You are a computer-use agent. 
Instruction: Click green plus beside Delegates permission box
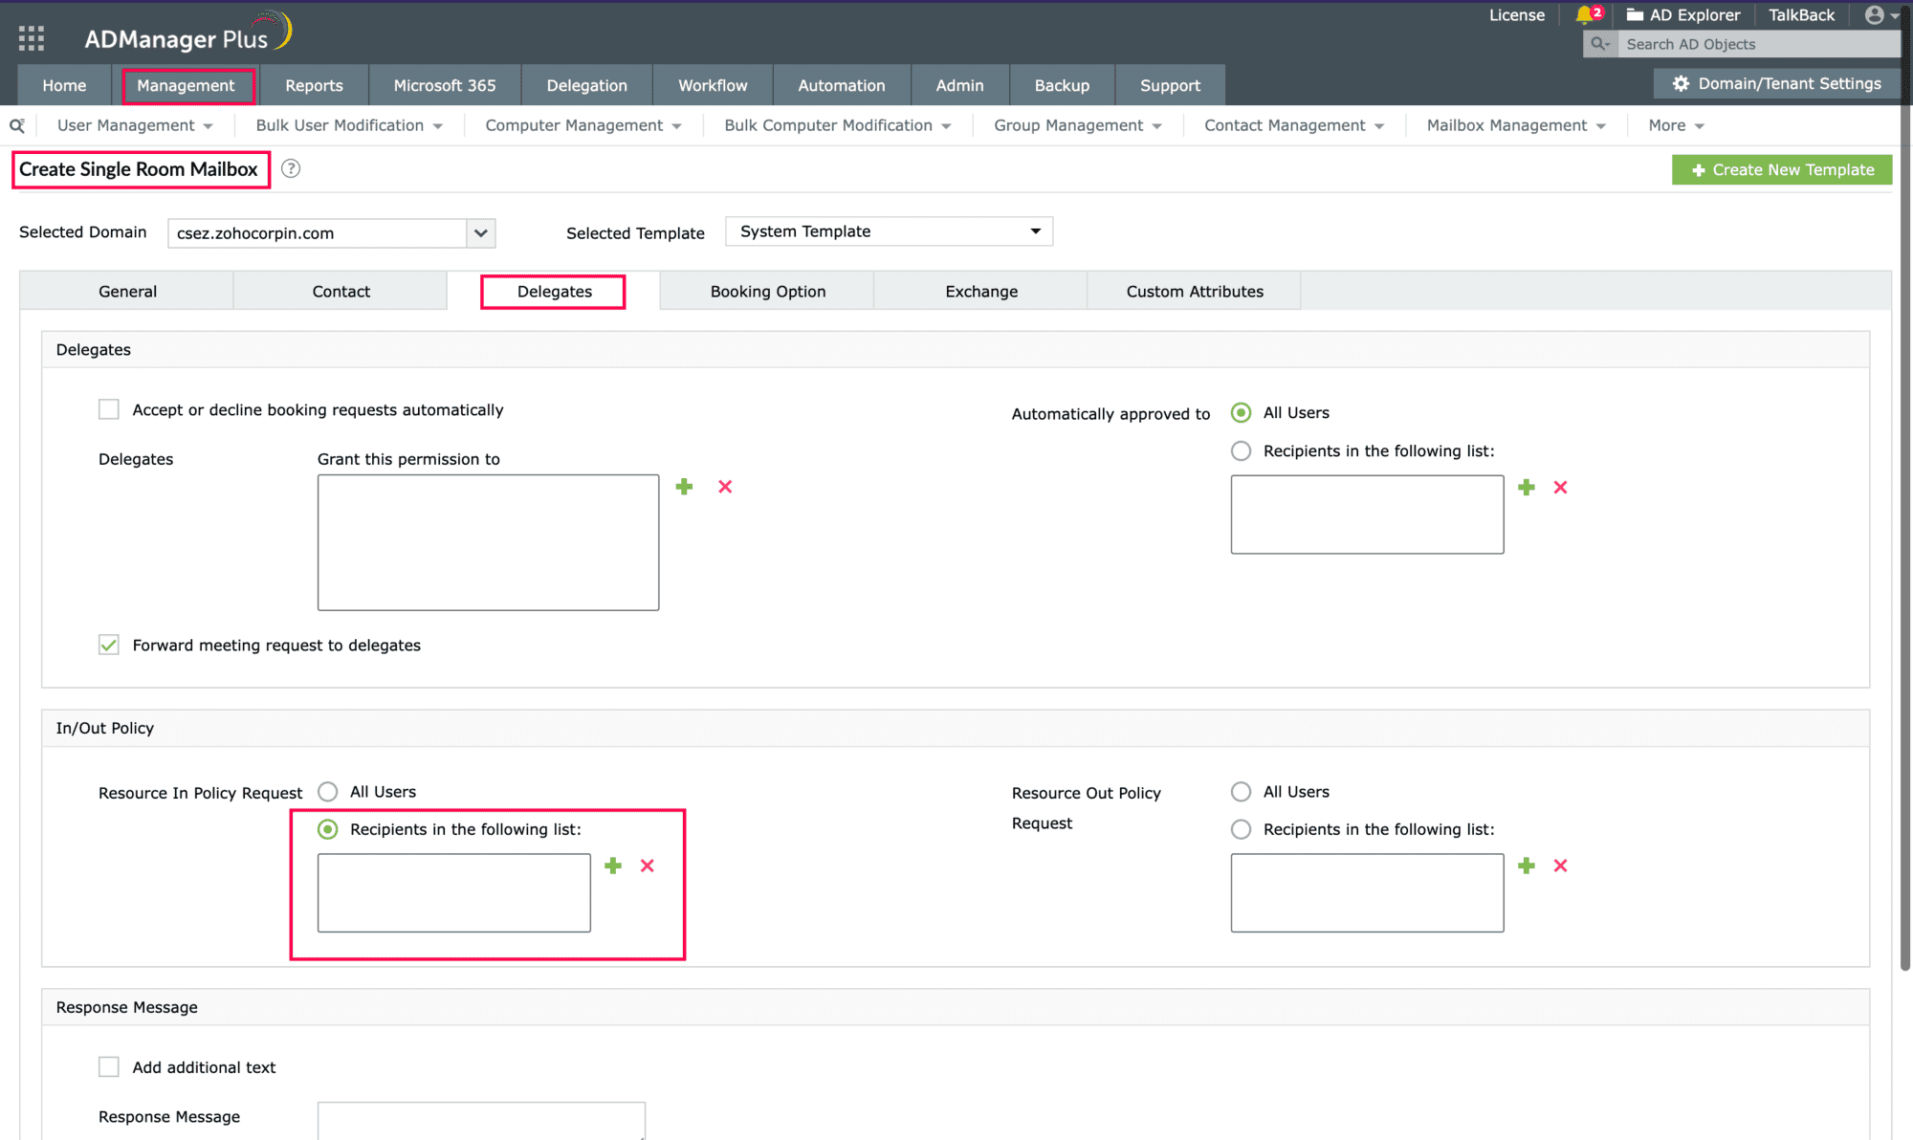[x=684, y=487]
